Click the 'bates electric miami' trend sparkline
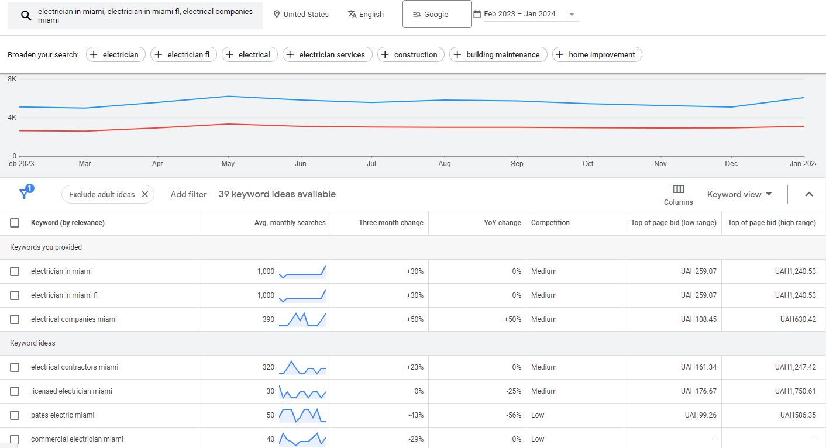The height and width of the screenshot is (448, 826). pyautogui.click(x=302, y=415)
